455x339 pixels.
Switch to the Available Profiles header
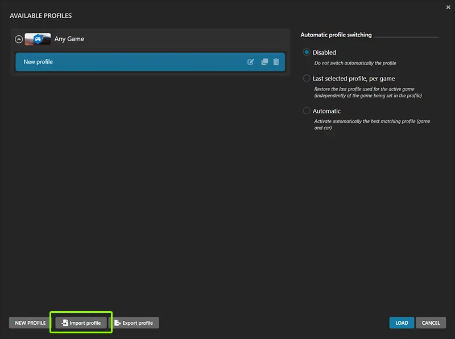pos(41,16)
